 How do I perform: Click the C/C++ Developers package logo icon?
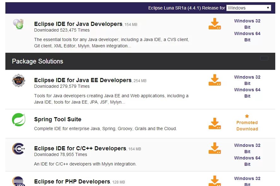pos(19,149)
